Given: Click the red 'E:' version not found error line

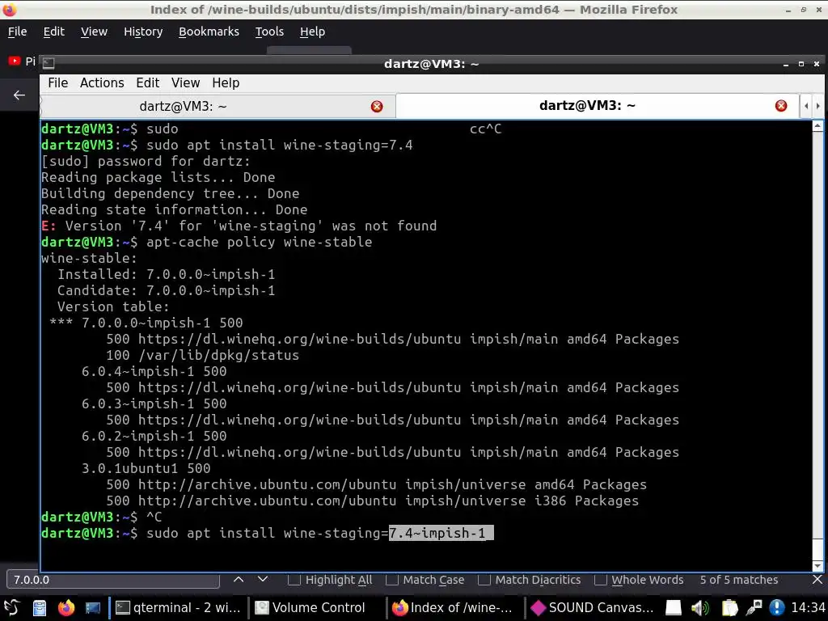Looking at the screenshot, I should tap(239, 226).
